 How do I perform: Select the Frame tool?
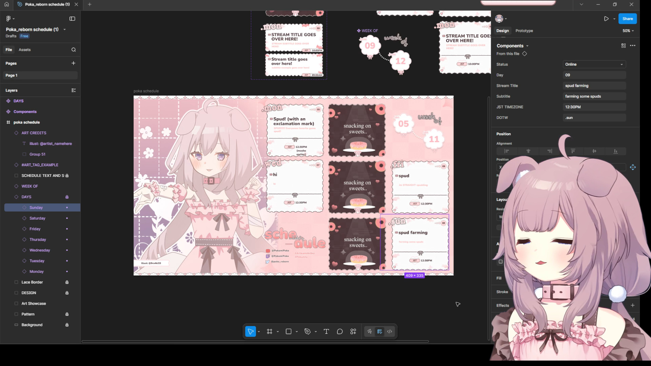pos(270,331)
